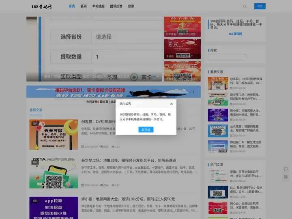
Task: Open sidebar latest post 云众推客
Action: [x=246, y=128]
